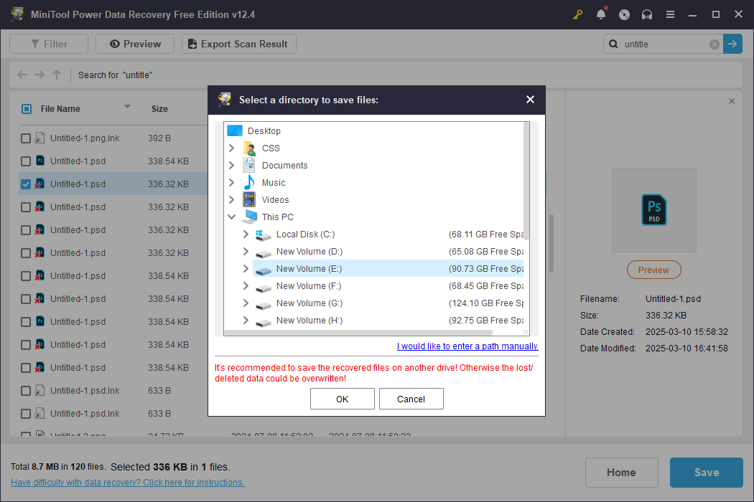This screenshot has height=502, width=754.
Task: Click the File Name column header
Action: pyautogui.click(x=60, y=109)
